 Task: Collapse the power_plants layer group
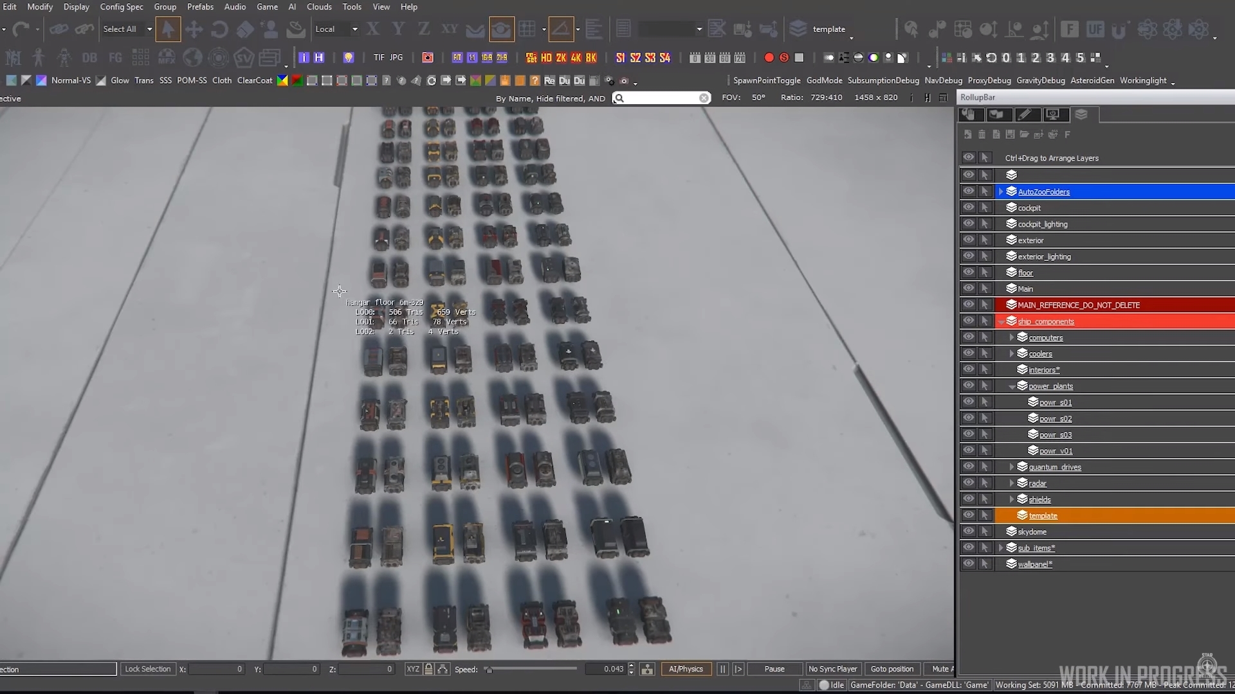pyautogui.click(x=1012, y=386)
